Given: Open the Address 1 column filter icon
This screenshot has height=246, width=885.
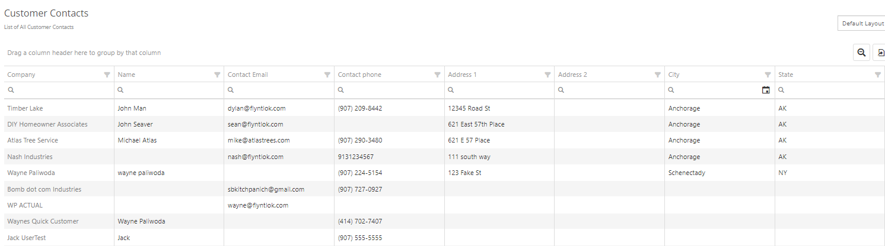Looking at the screenshot, I should 547,75.
